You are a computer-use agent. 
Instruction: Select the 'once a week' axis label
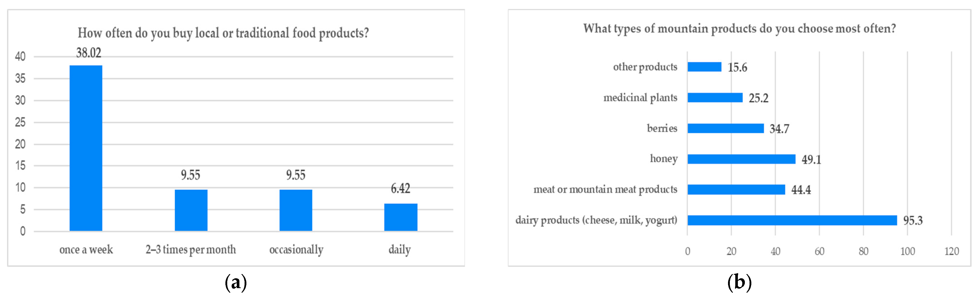coord(86,250)
